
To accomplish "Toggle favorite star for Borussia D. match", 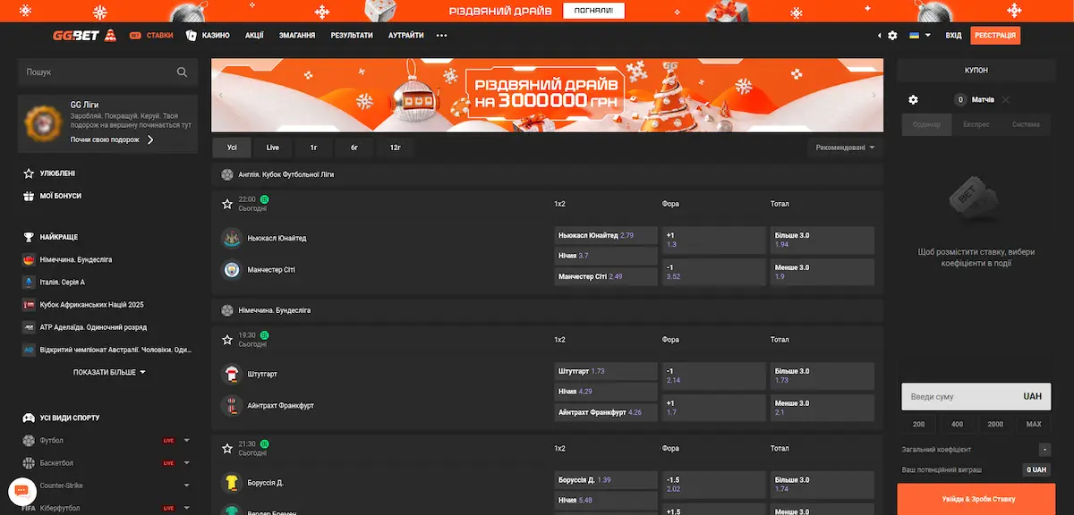I will click(227, 449).
